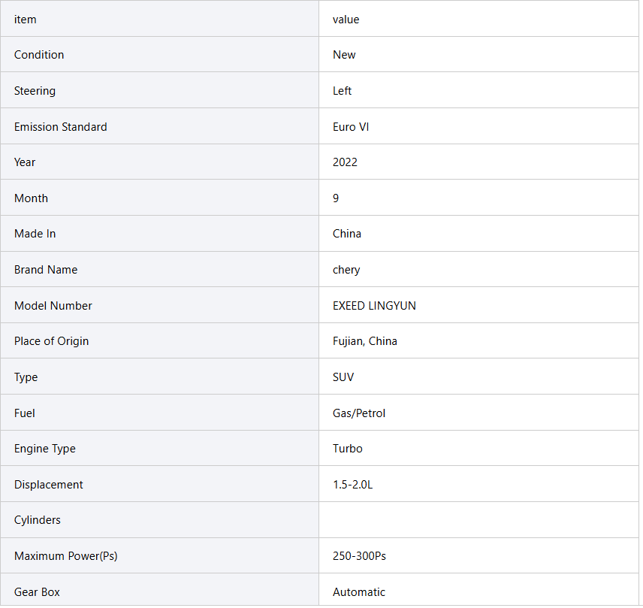This screenshot has width=643, height=608.
Task: Click the '1.5-2.0L' displacement value
Action: coord(352,485)
